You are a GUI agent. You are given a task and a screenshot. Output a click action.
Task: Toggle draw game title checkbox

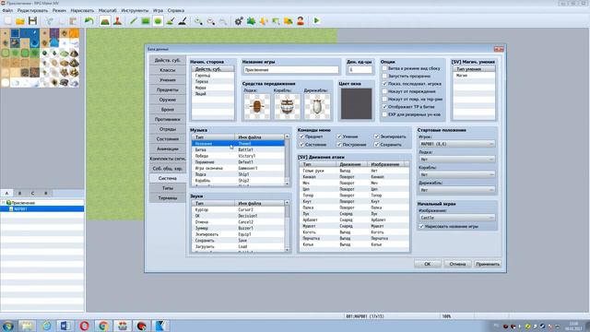pyautogui.click(x=422, y=227)
